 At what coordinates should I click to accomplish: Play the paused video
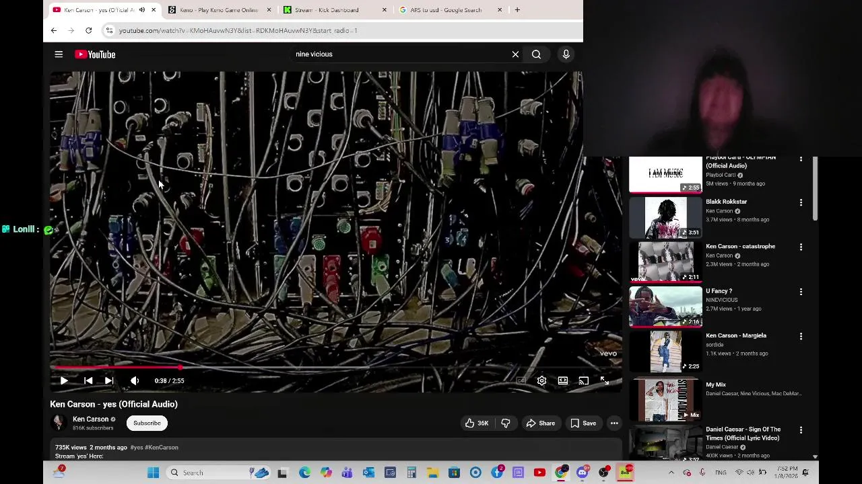pos(64,380)
